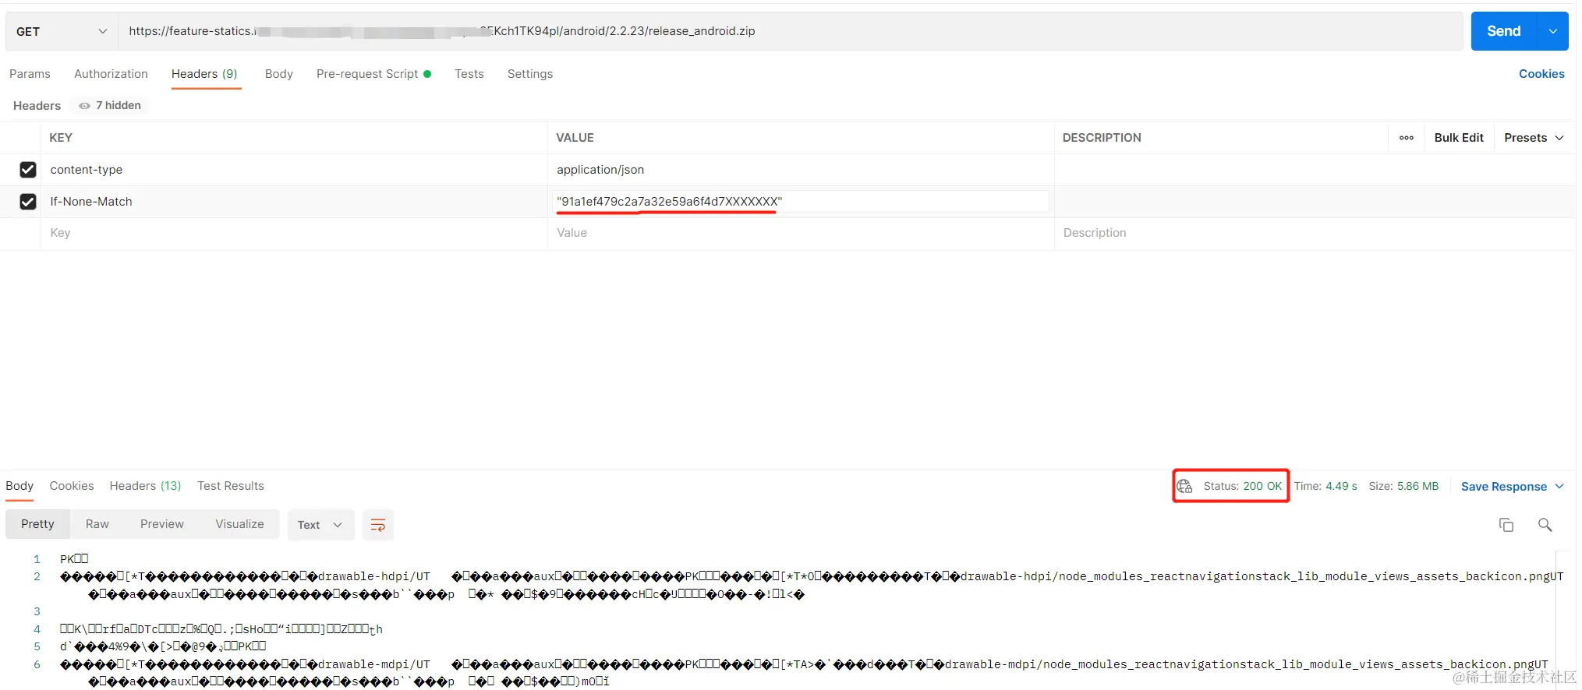Screen dimensions: 1582x690
Task: Switch to the Tests tab
Action: (469, 74)
